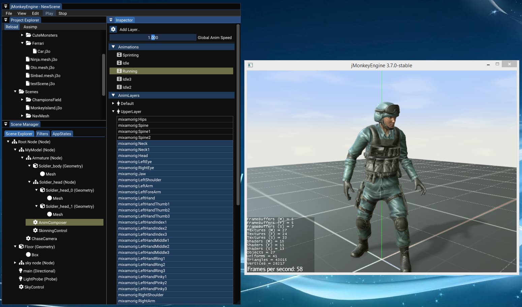Click Add Layer.. button
The image size is (522, 307).
pyautogui.click(x=129, y=30)
